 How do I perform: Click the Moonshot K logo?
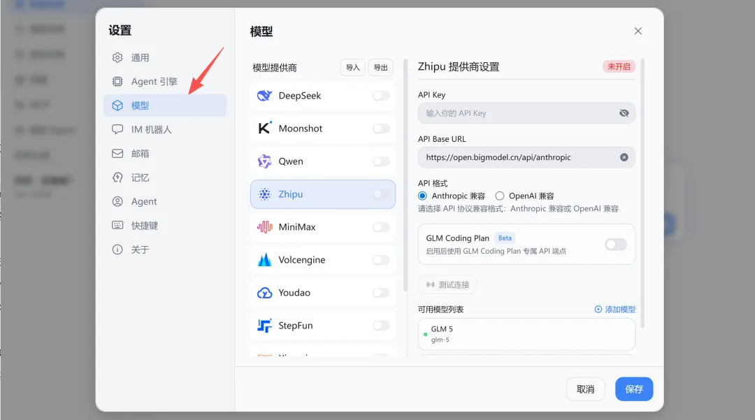[x=264, y=129]
